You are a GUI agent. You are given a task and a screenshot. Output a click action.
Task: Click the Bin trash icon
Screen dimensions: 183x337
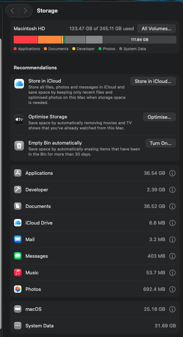(19, 146)
